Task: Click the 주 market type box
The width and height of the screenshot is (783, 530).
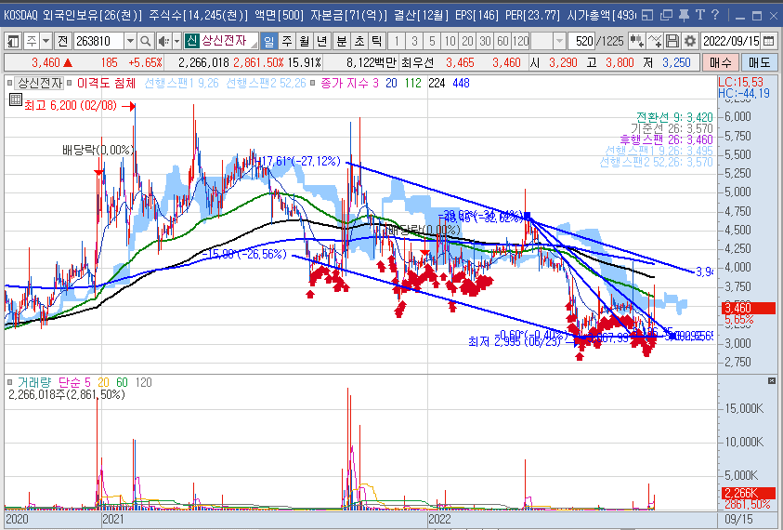Action: point(32,41)
